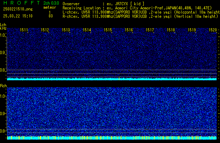The image size is (220, 143).
Task: Click the 1517 time marker
Action: tap(150, 30)
